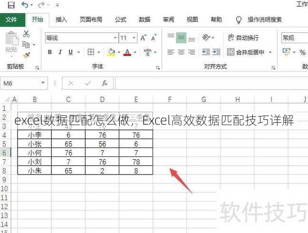Click the Center align icon
The image size is (308, 233).
tap(181, 52)
